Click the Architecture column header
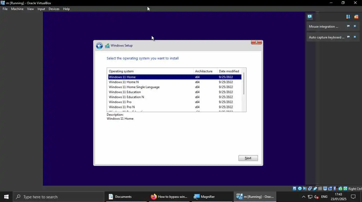The image size is (362, 202). pyautogui.click(x=205, y=71)
